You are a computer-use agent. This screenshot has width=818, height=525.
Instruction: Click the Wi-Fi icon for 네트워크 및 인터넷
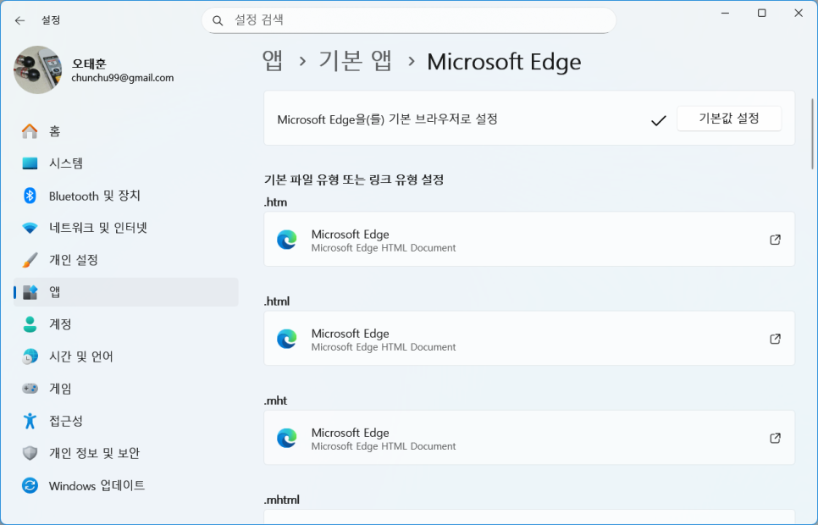point(30,228)
